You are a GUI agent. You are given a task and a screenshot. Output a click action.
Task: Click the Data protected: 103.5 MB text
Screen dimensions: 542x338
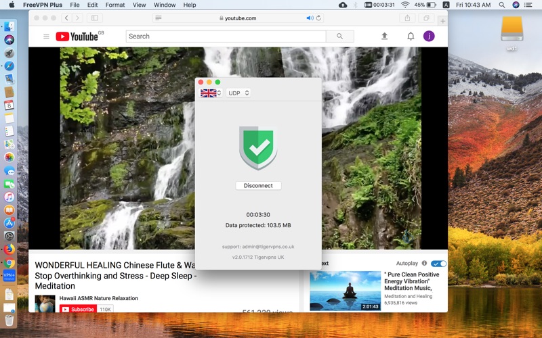coord(258,225)
